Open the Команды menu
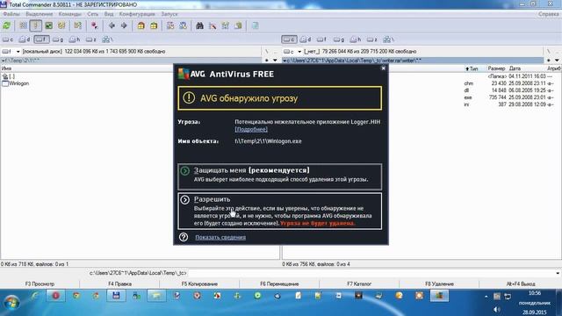 [70, 14]
